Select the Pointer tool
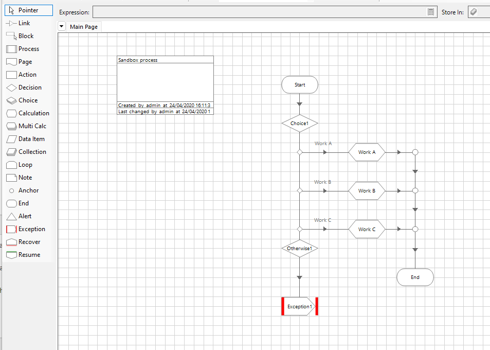Image resolution: width=490 pixels, height=350 pixels. [28, 10]
